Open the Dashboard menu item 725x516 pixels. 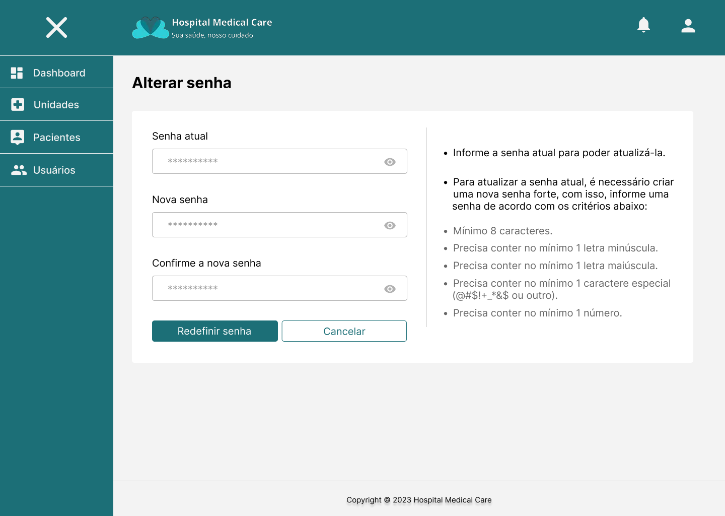pos(56,72)
